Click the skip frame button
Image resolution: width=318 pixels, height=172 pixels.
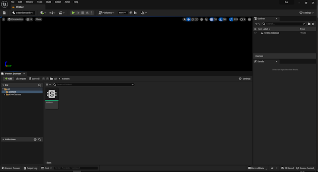78,13
